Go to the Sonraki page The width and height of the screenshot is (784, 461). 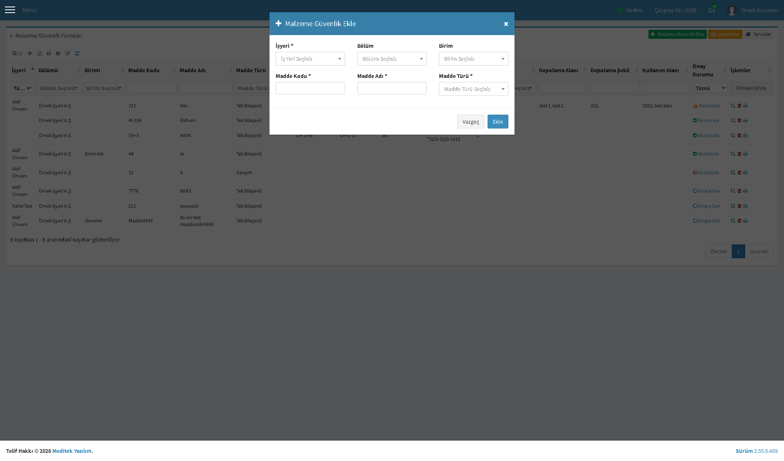pos(759,251)
